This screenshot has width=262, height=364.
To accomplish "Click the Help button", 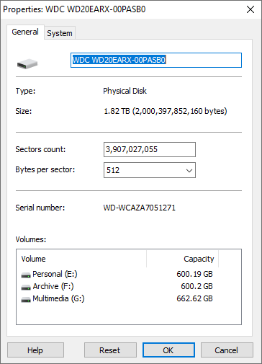I will tap(35, 350).
